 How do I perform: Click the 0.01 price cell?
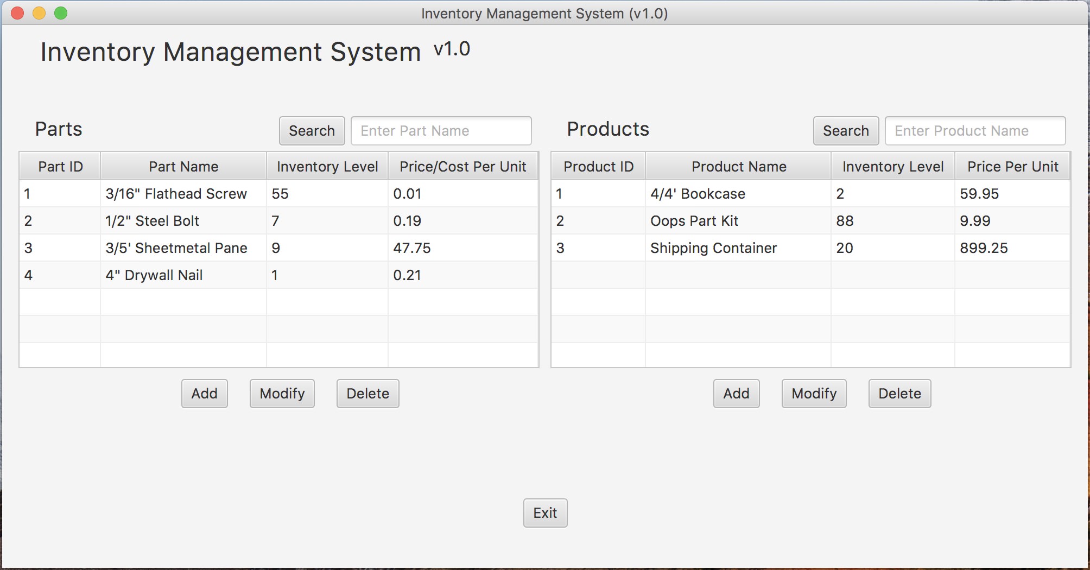point(463,194)
